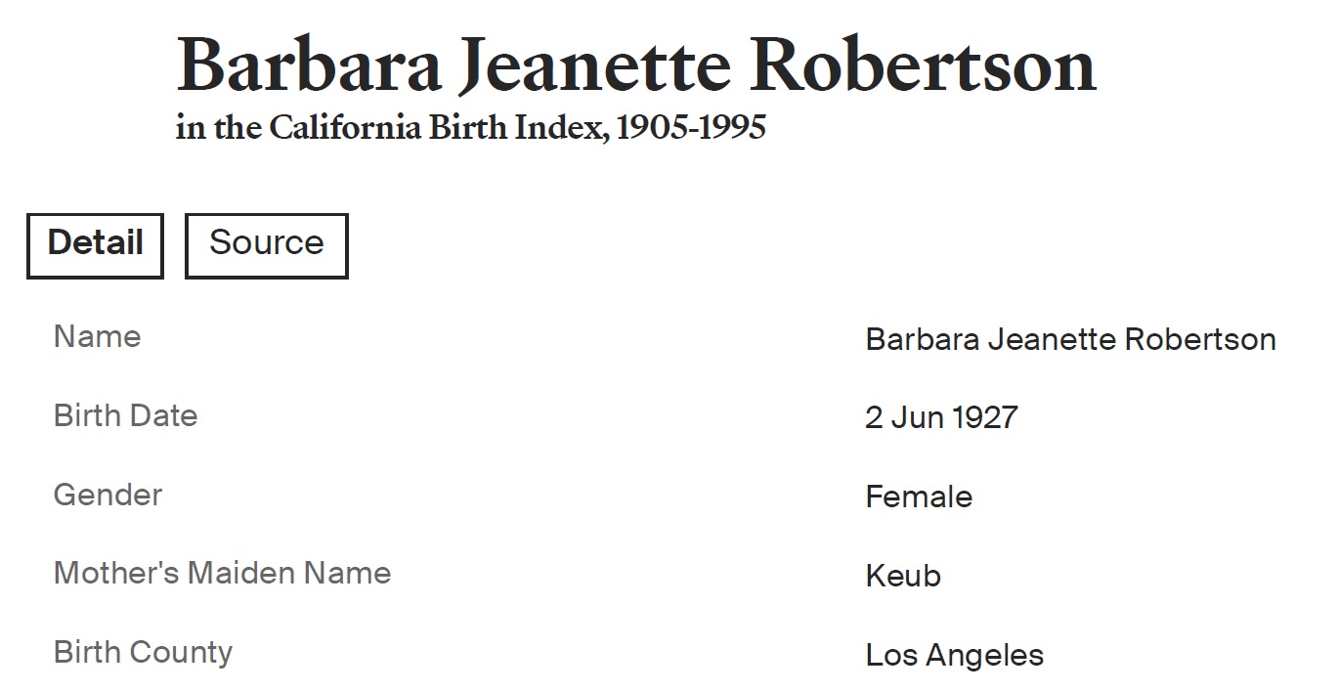Viewport: 1338px width, 691px height.
Task: Click the maiden name value Keub
Action: [x=902, y=577]
